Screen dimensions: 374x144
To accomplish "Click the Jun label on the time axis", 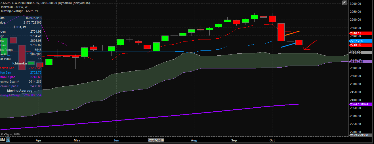I will (116, 140).
